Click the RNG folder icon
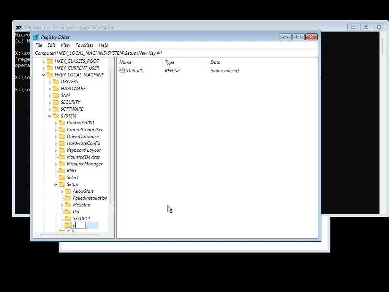This screenshot has height=292, width=389. point(62,171)
